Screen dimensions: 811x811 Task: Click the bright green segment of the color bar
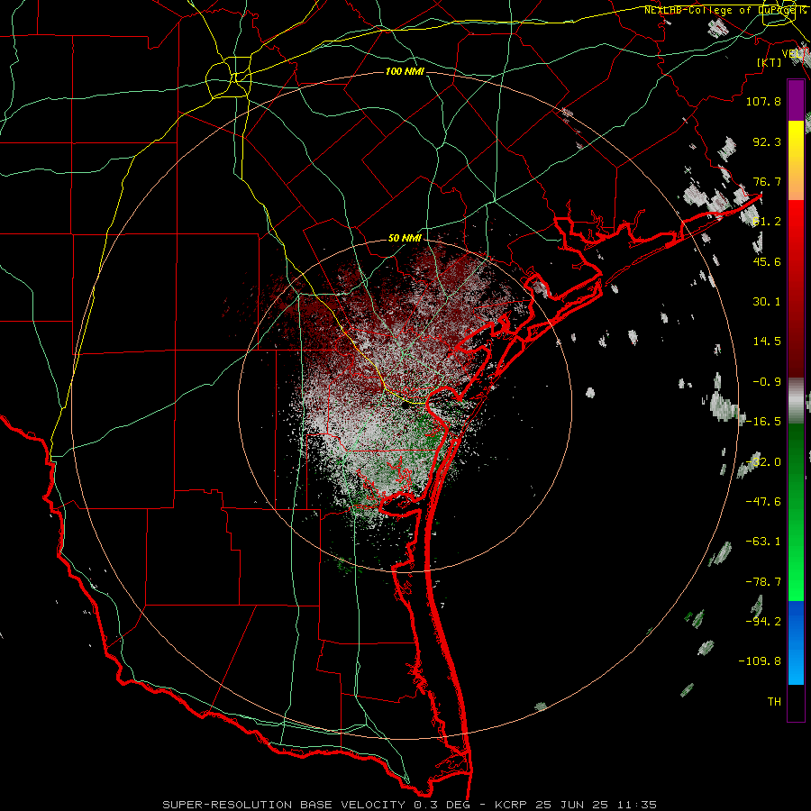point(796,512)
